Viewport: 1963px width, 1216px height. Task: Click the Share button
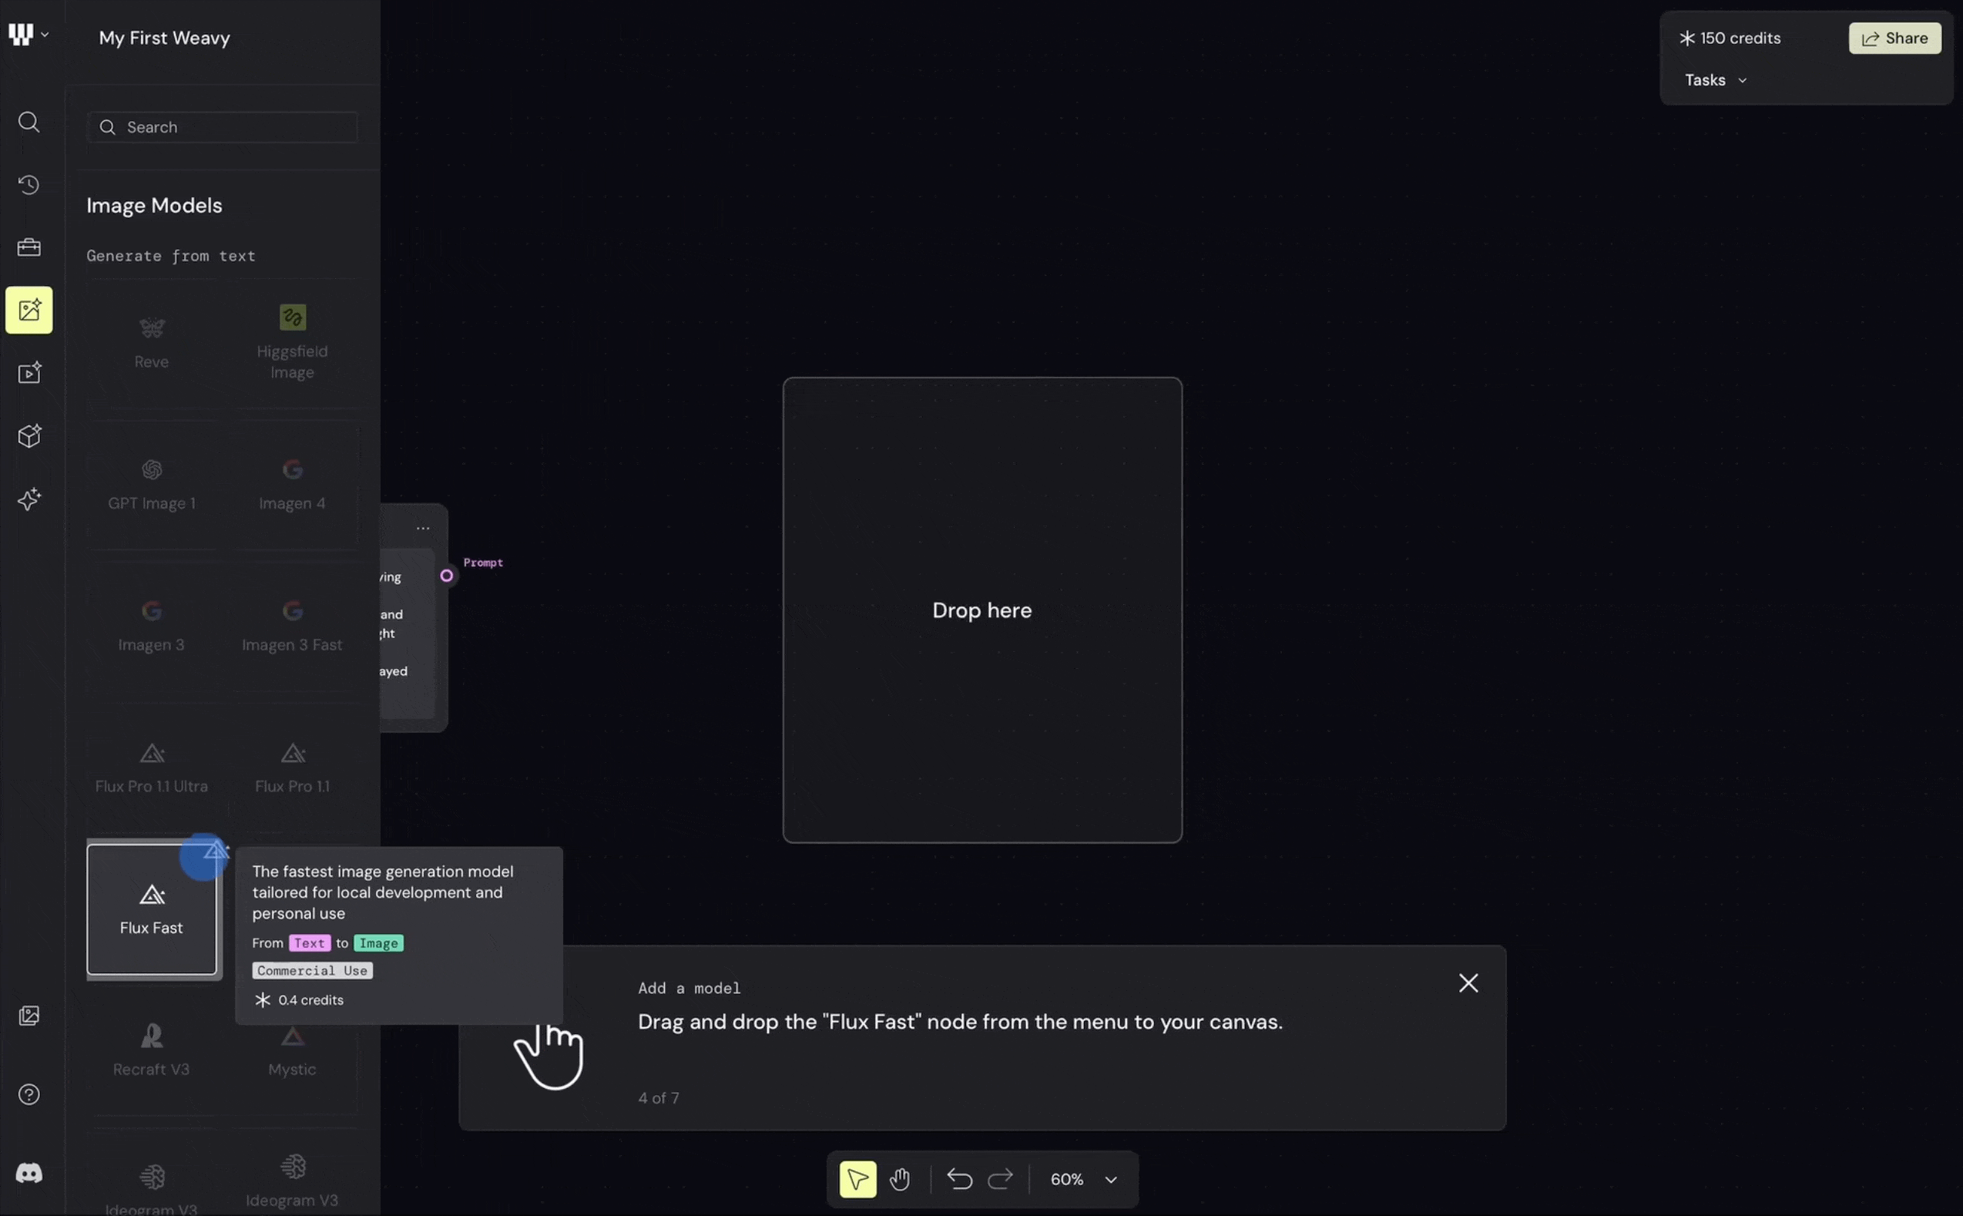point(1894,38)
